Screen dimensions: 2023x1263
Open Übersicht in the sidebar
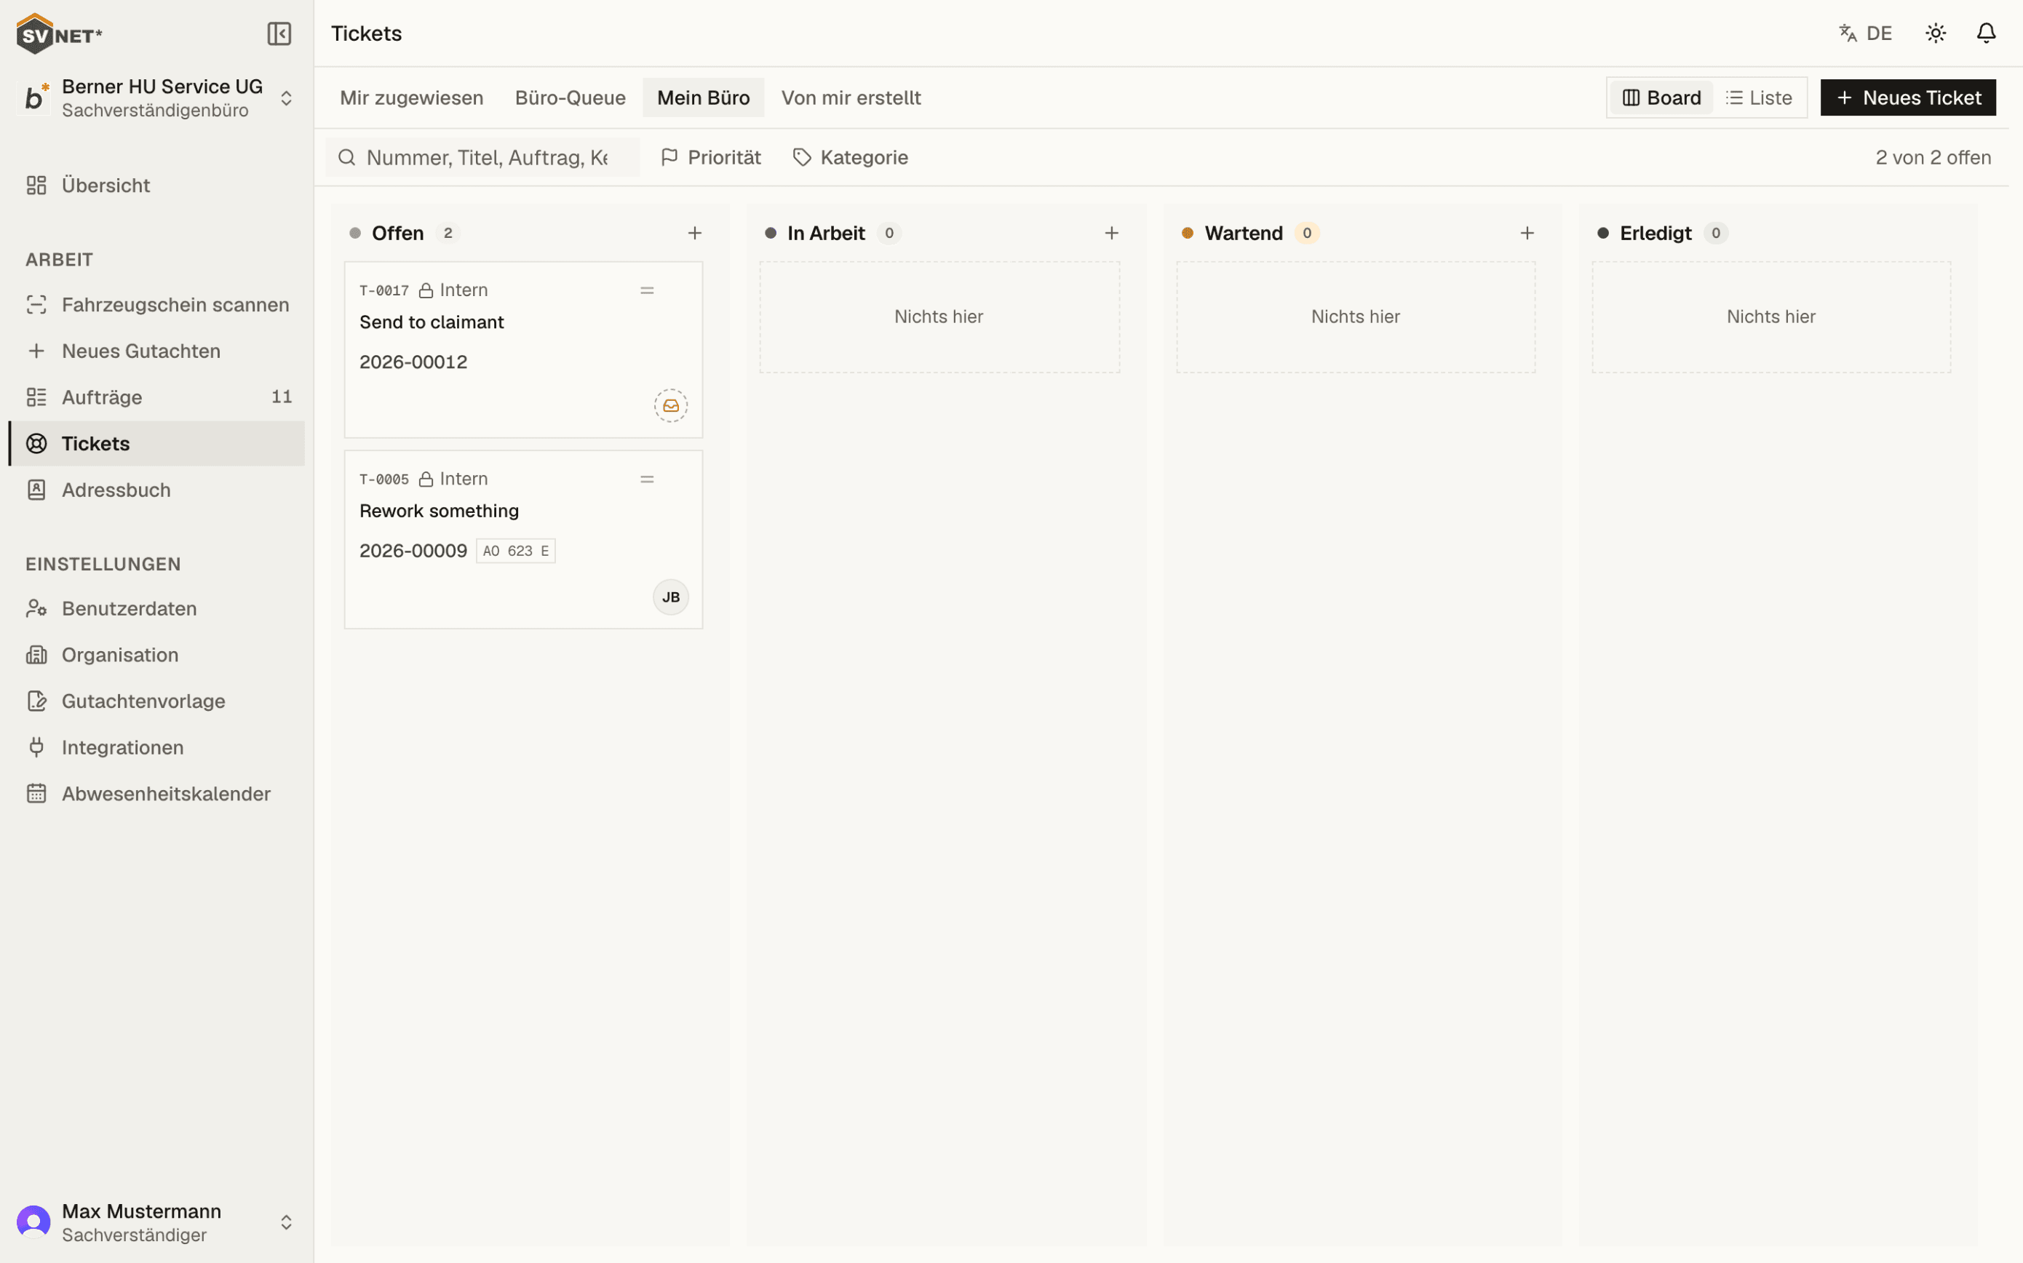157,186
